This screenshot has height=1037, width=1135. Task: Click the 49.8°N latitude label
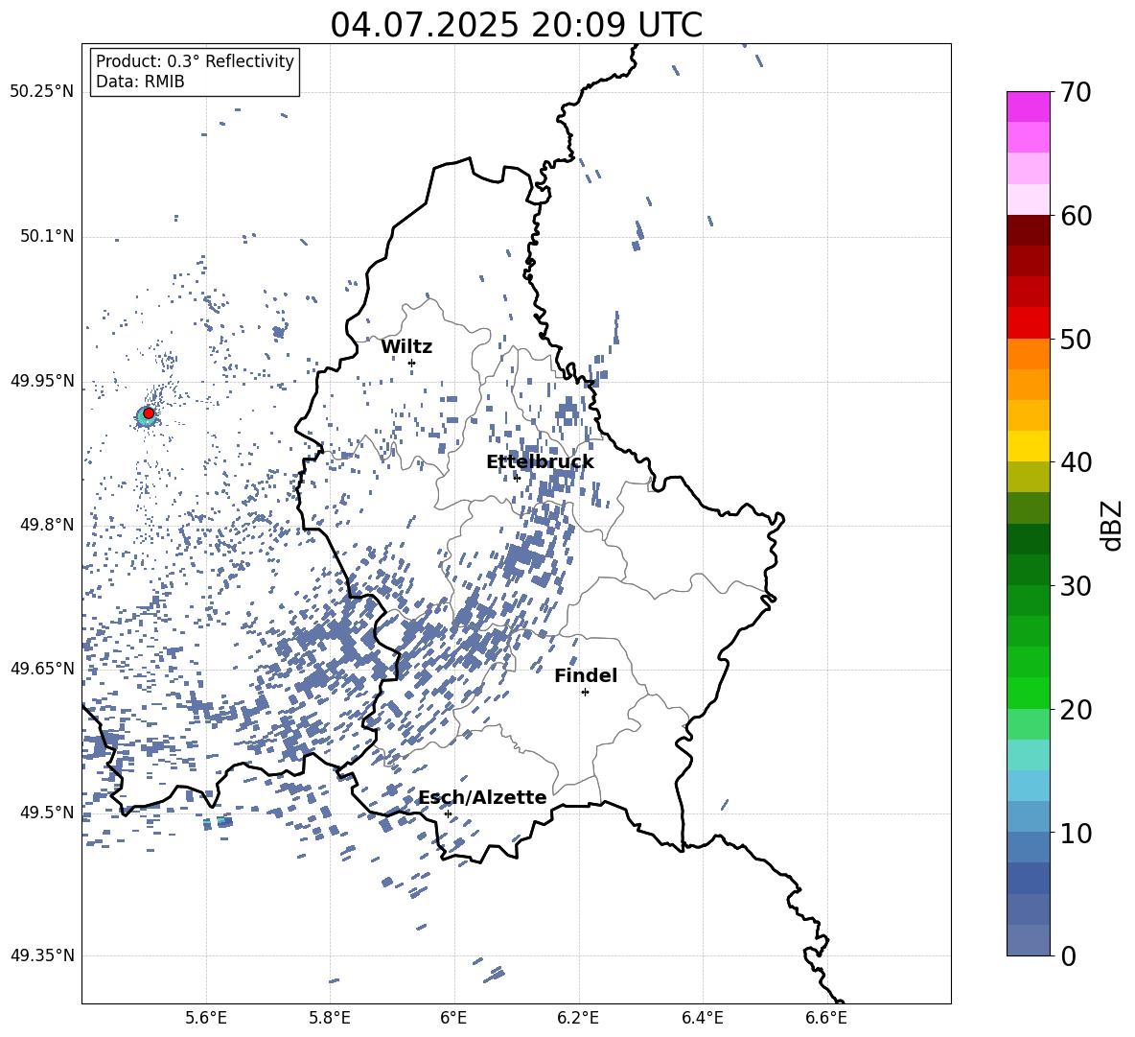[x=46, y=525]
